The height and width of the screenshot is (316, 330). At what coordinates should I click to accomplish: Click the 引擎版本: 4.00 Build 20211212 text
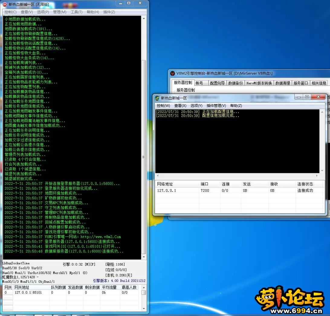[x=119, y=281]
